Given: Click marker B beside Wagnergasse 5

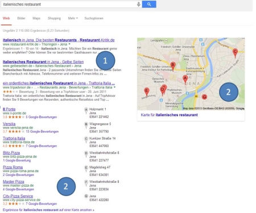Looking at the screenshot, I should pyautogui.click(x=86, y=125).
